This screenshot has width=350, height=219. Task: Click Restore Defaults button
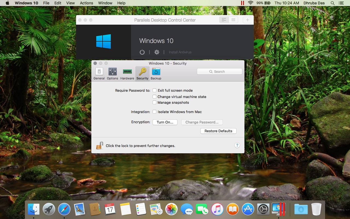(218, 131)
